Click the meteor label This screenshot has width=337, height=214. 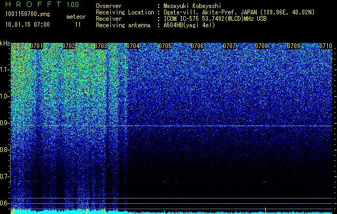76,17
